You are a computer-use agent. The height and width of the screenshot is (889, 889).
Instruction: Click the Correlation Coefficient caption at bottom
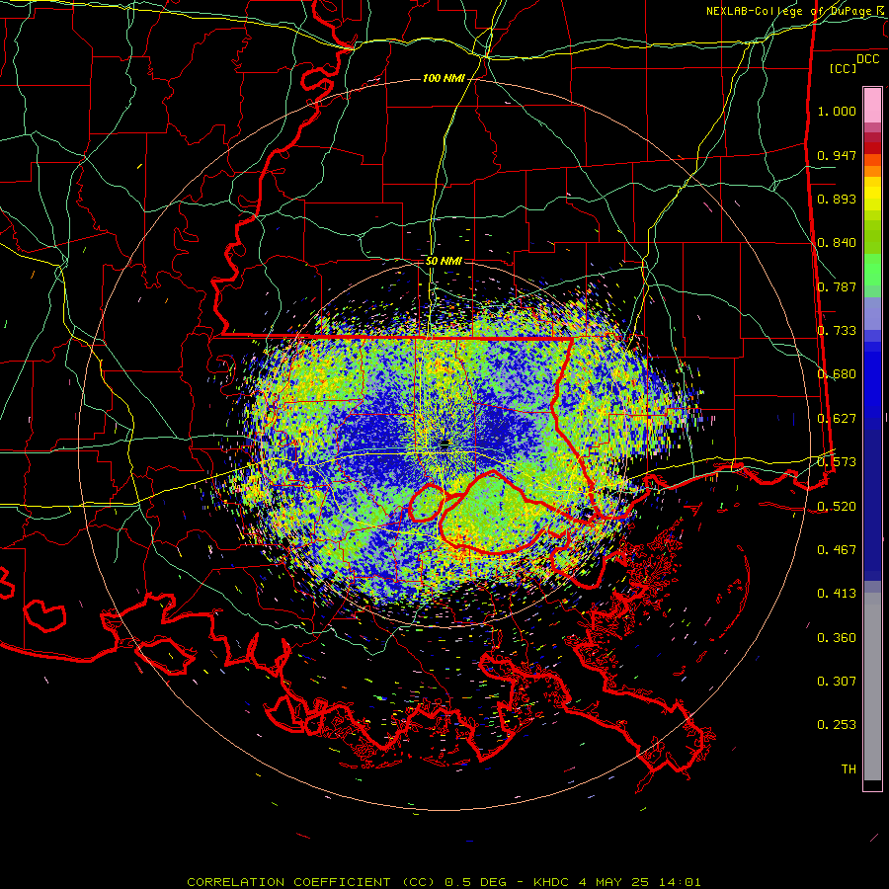click(444, 882)
